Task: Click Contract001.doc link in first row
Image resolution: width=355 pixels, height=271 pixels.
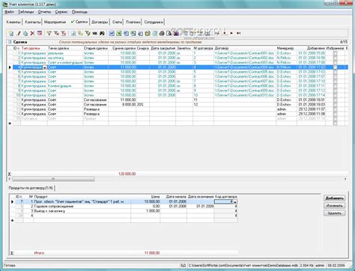Action: [244, 53]
